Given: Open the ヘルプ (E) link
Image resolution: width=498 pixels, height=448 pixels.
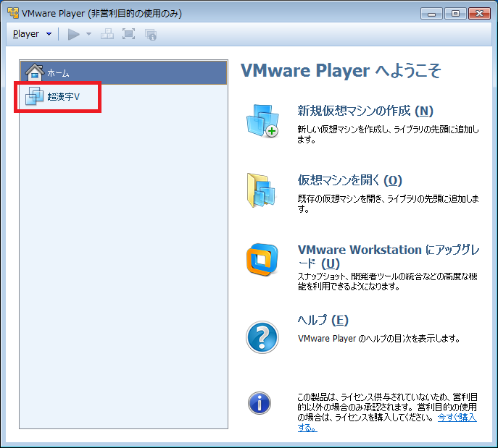Looking at the screenshot, I should coord(323,320).
